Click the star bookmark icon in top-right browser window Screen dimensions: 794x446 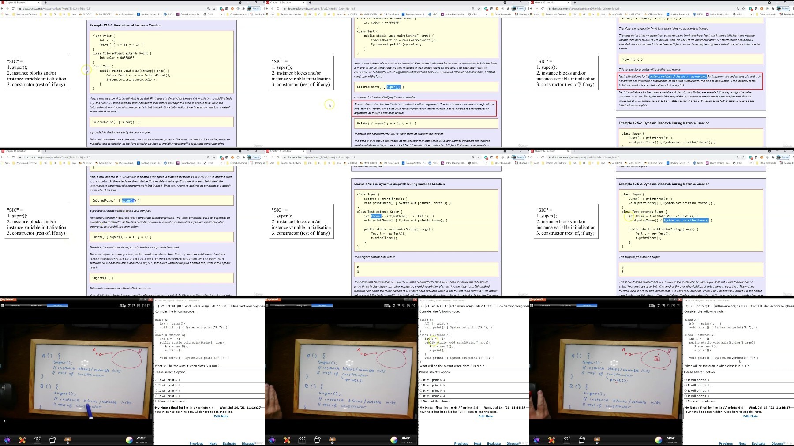point(744,9)
